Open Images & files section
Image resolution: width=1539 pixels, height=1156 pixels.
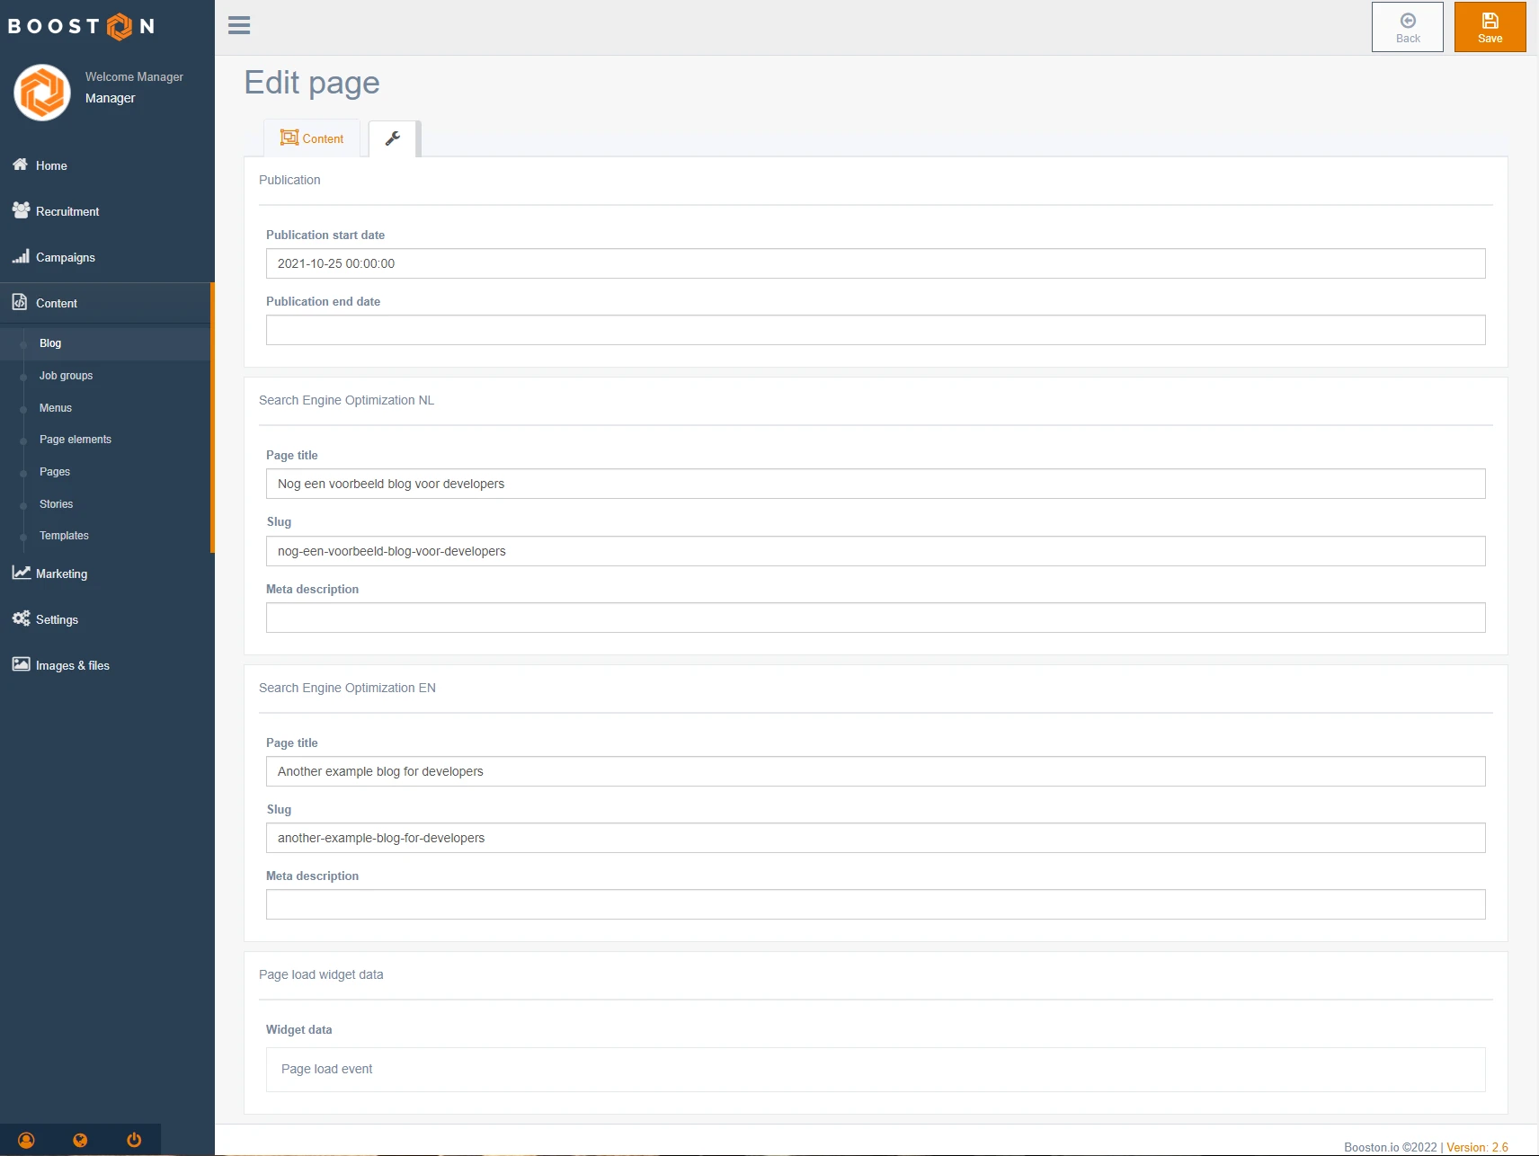click(72, 665)
